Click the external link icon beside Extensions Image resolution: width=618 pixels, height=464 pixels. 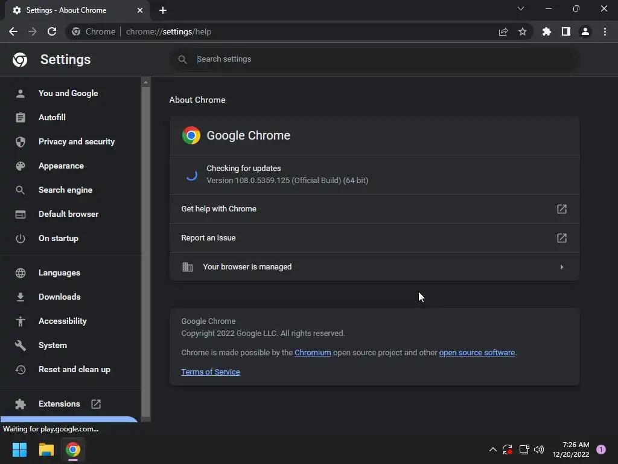tap(96, 404)
